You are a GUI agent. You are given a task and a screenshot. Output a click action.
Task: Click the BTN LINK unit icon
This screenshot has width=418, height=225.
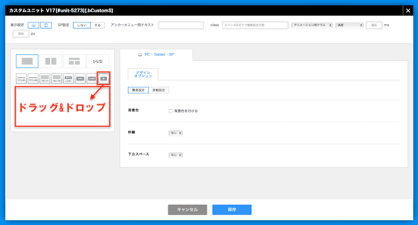(x=68, y=78)
